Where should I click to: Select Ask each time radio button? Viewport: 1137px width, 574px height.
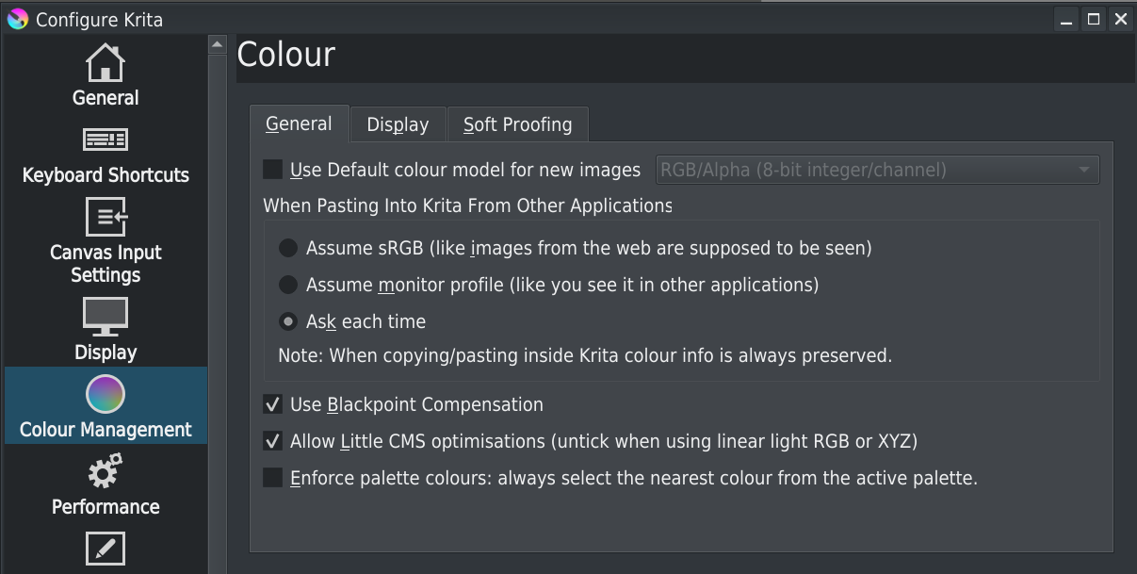[x=288, y=321]
